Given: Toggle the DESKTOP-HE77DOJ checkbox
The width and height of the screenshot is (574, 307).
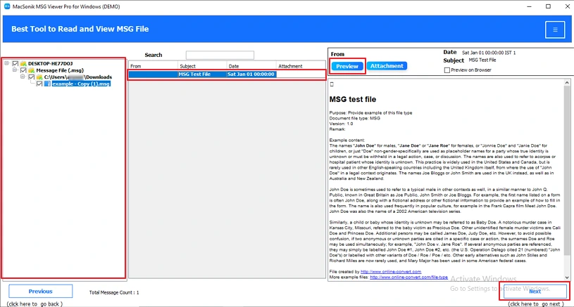Looking at the screenshot, I should [x=15, y=63].
